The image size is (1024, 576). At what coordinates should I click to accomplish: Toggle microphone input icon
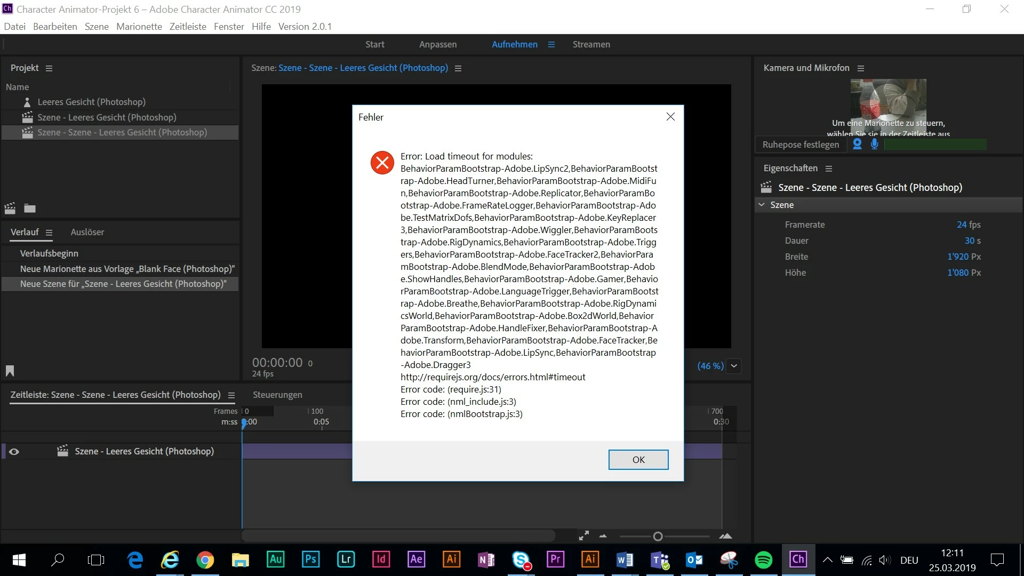874,144
